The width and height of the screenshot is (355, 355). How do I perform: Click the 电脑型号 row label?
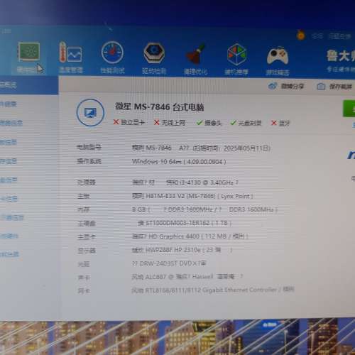point(89,148)
